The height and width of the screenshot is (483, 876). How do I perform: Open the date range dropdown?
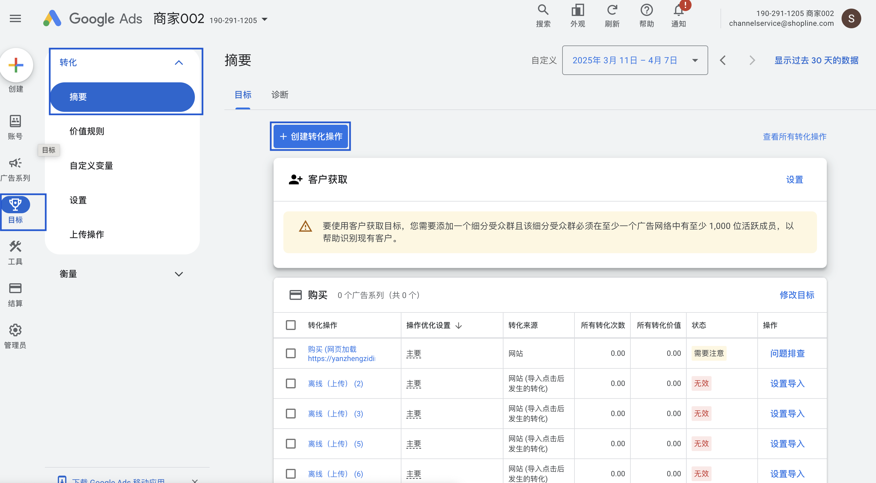point(635,60)
